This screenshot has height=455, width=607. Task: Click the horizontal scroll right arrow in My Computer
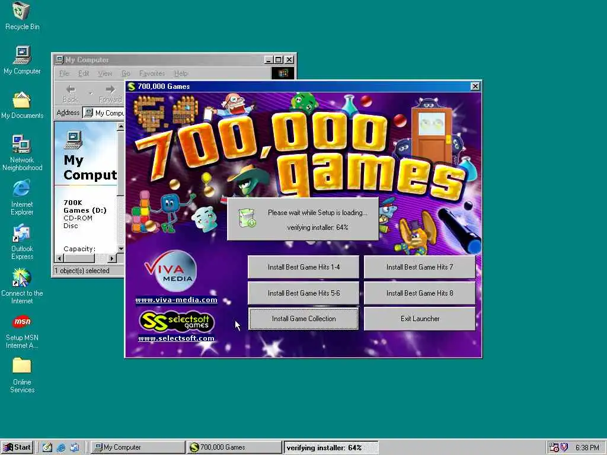click(x=112, y=258)
